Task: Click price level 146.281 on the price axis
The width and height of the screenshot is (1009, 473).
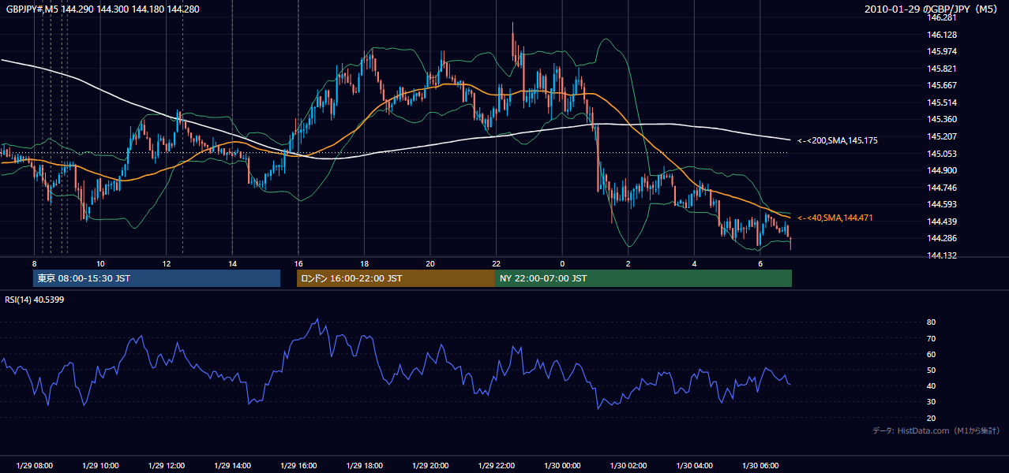Action: point(942,17)
